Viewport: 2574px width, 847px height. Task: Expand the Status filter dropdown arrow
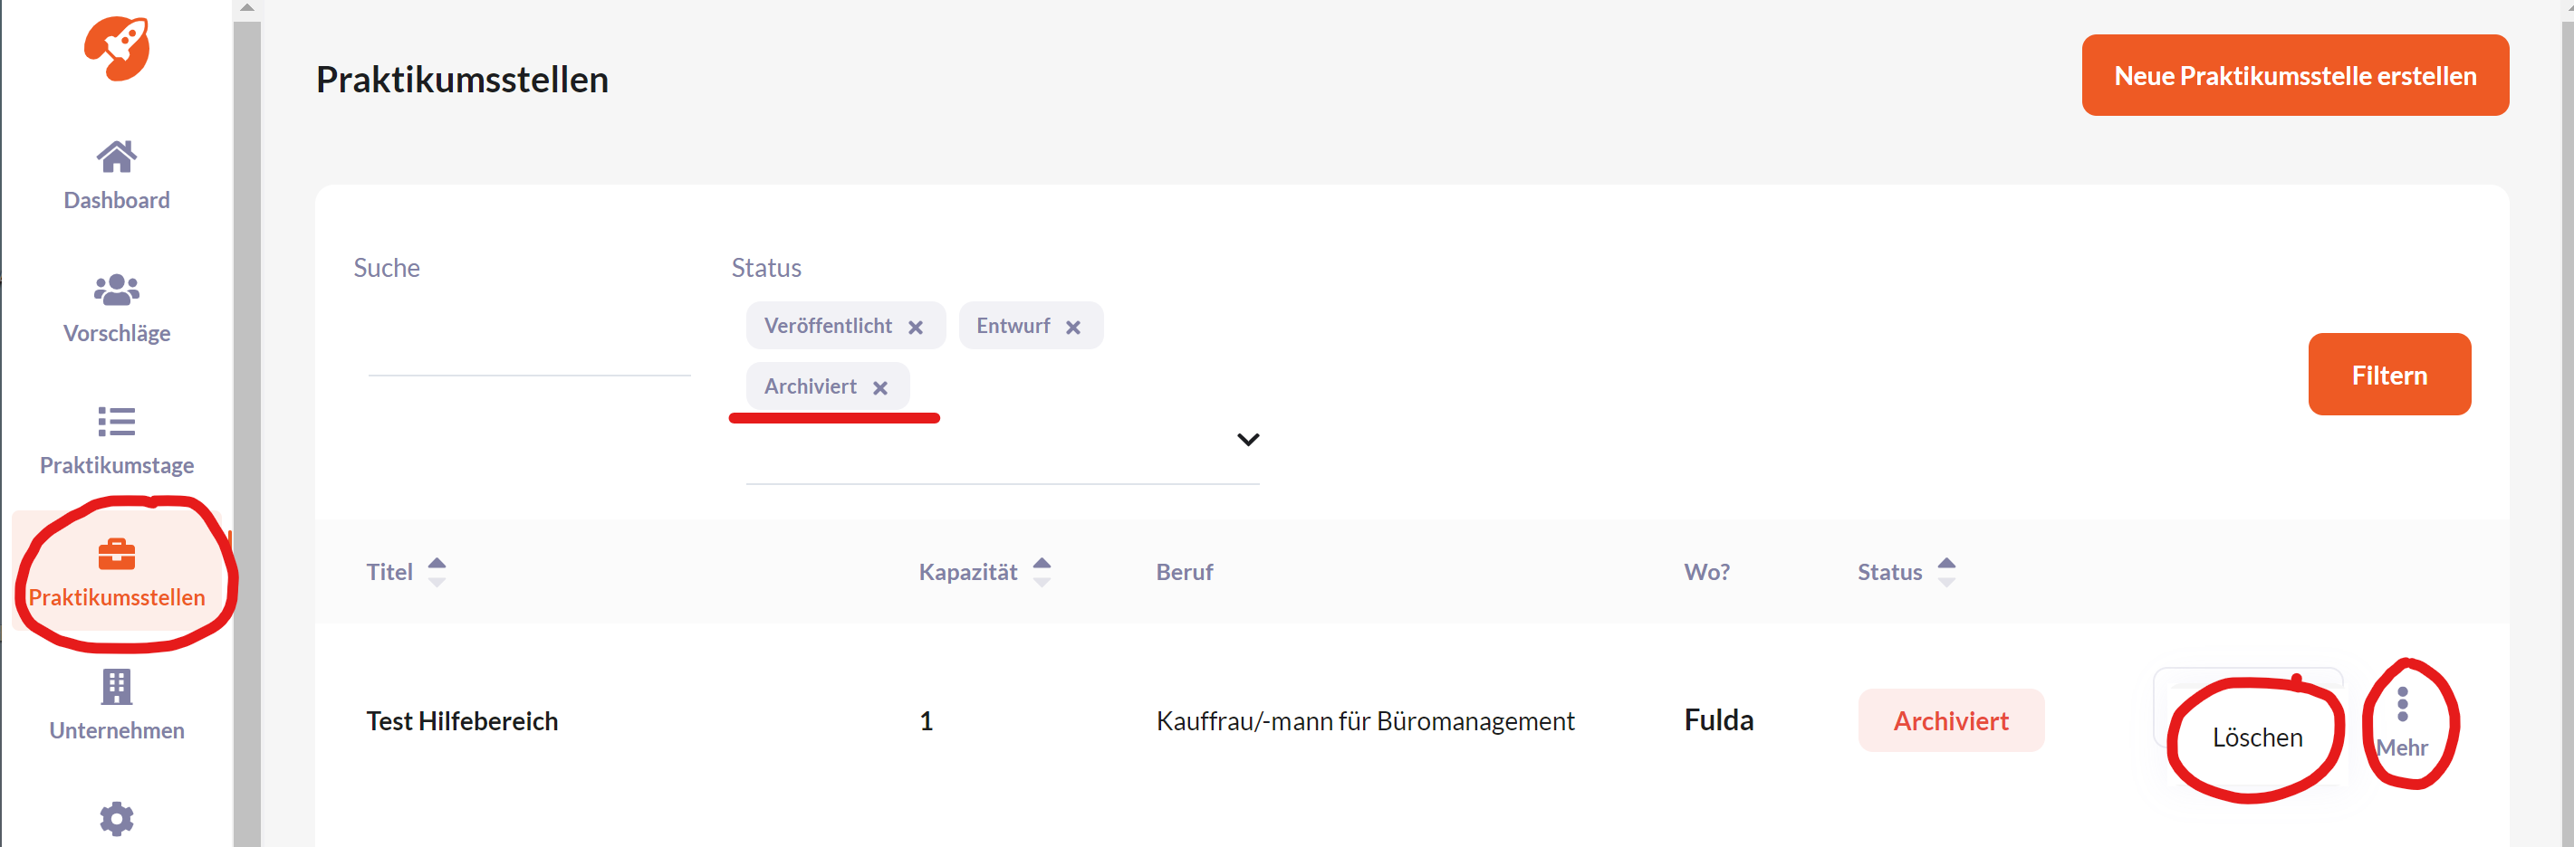coord(1248,440)
